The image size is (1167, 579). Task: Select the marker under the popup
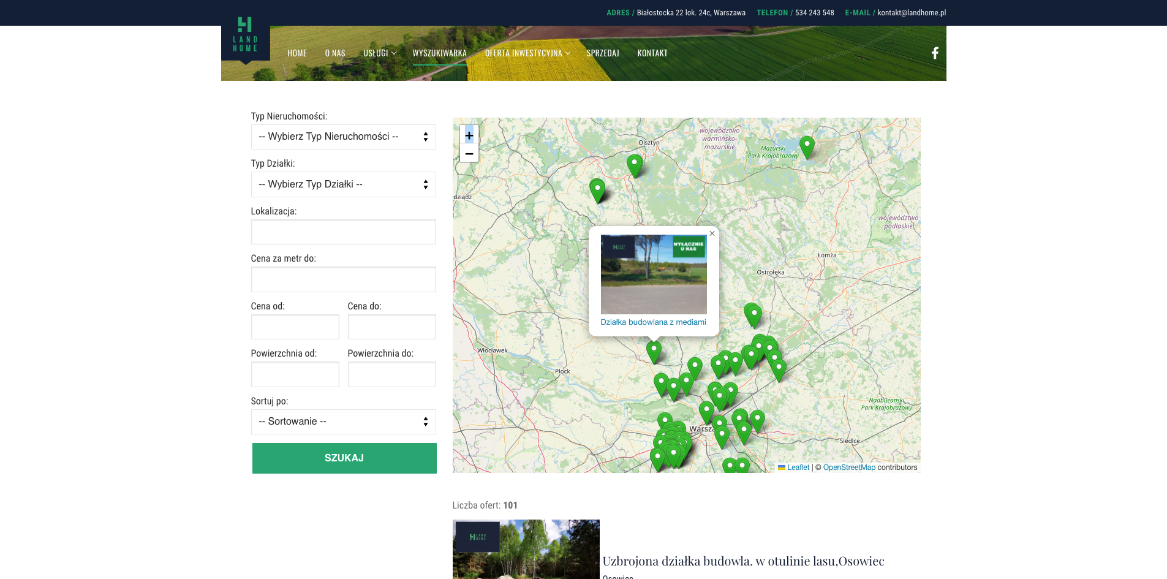pos(654,350)
